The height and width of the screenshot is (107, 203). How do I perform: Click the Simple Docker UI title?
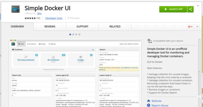tap(48, 8)
